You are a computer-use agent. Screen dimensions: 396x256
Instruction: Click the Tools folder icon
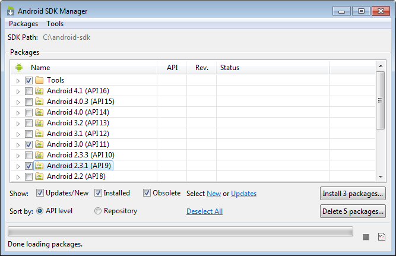[39, 80]
